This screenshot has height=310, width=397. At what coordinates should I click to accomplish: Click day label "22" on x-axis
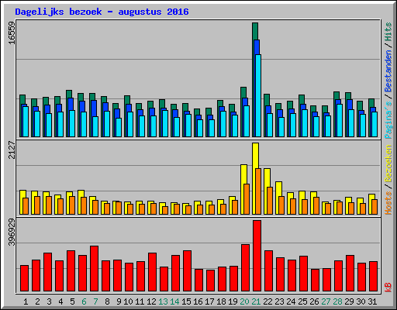tap(268, 301)
